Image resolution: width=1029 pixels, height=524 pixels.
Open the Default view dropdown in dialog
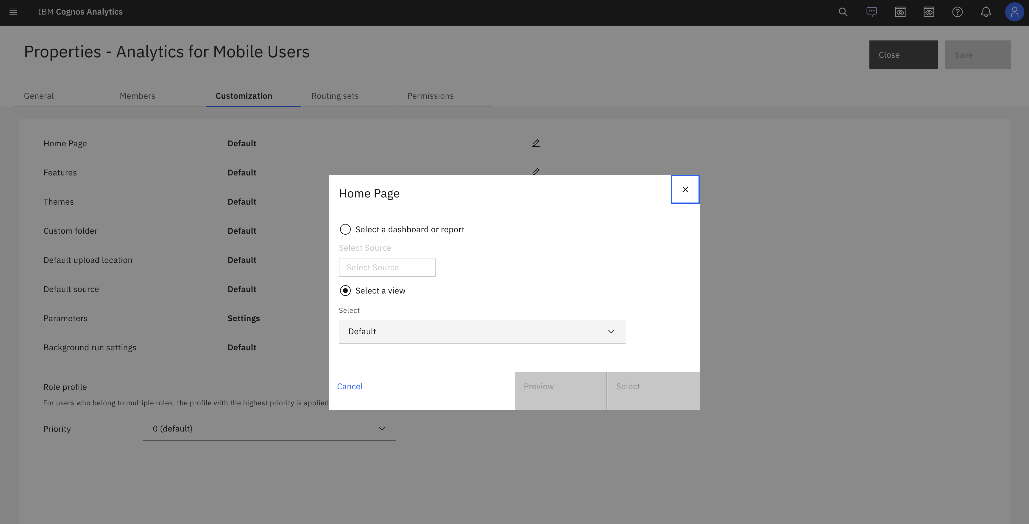click(481, 331)
